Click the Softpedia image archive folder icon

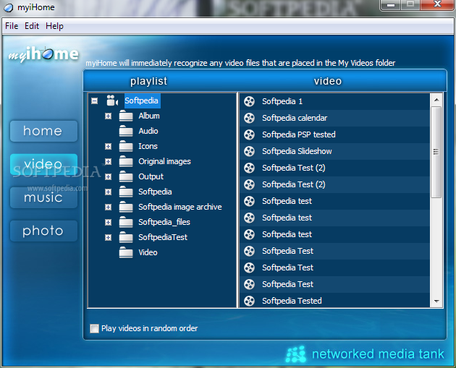tap(126, 207)
